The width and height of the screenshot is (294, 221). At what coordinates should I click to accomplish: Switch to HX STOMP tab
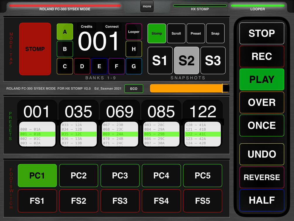200,8
